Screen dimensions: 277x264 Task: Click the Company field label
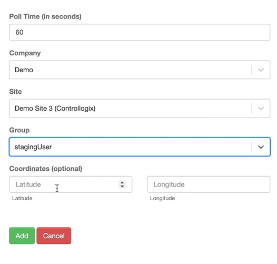(25, 53)
